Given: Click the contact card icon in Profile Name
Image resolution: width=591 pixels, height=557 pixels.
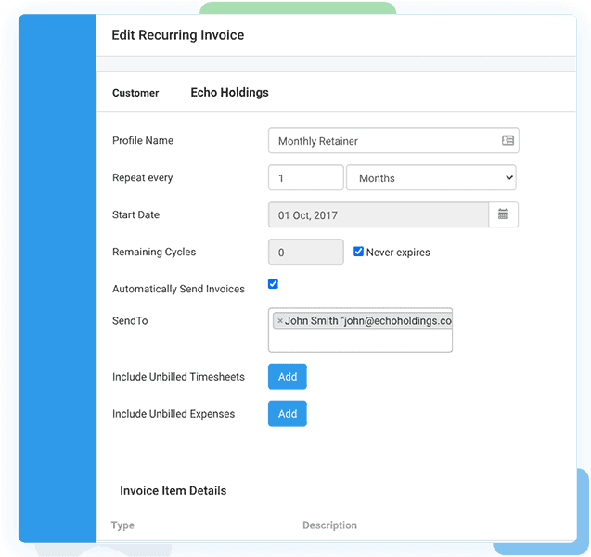Looking at the screenshot, I should click(x=507, y=141).
